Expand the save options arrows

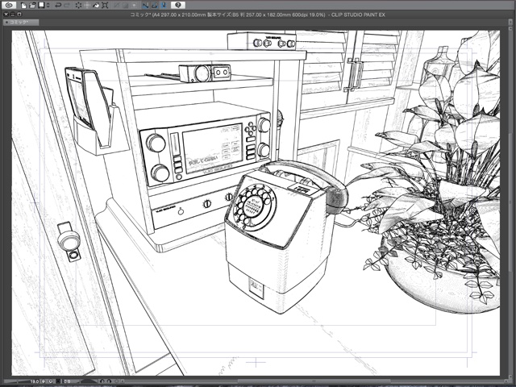(48, 6)
